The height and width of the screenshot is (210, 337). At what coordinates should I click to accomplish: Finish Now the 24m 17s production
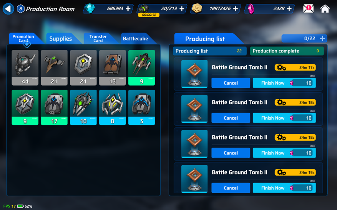(x=284, y=83)
